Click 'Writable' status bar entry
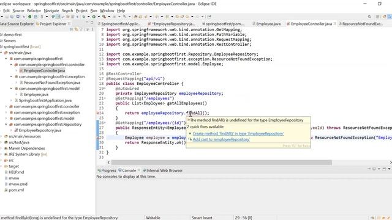This screenshot has height=220, width=392. tap(153, 218)
